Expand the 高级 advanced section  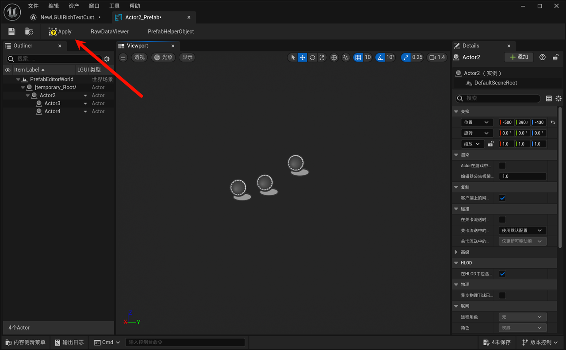coord(456,252)
